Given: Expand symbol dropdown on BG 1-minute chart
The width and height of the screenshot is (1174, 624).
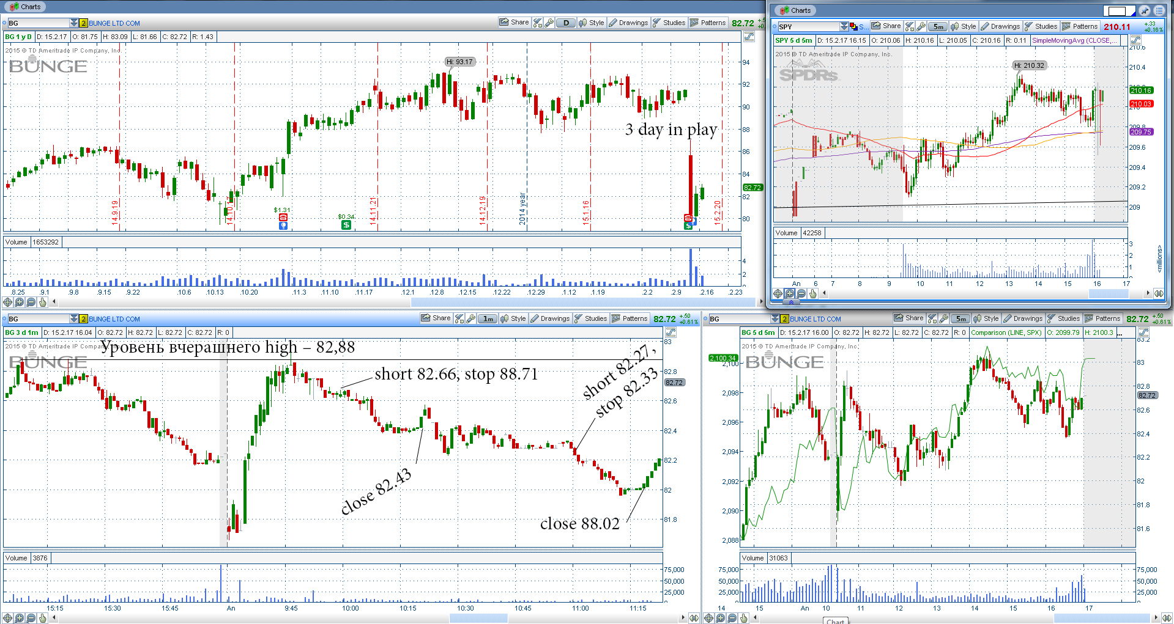Looking at the screenshot, I should pyautogui.click(x=74, y=318).
